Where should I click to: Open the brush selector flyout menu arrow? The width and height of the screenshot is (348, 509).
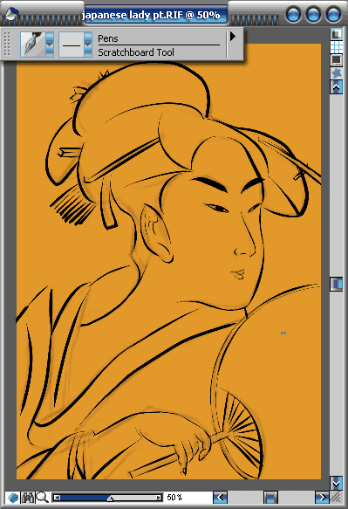pyautogui.click(x=233, y=37)
